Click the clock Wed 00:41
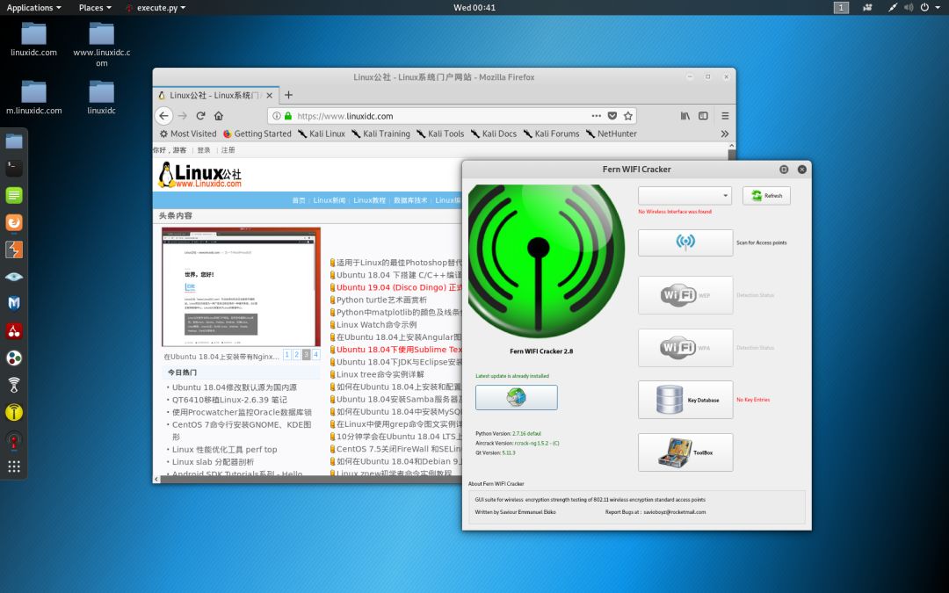Screen dimensions: 949x593 pyautogui.click(x=474, y=7)
